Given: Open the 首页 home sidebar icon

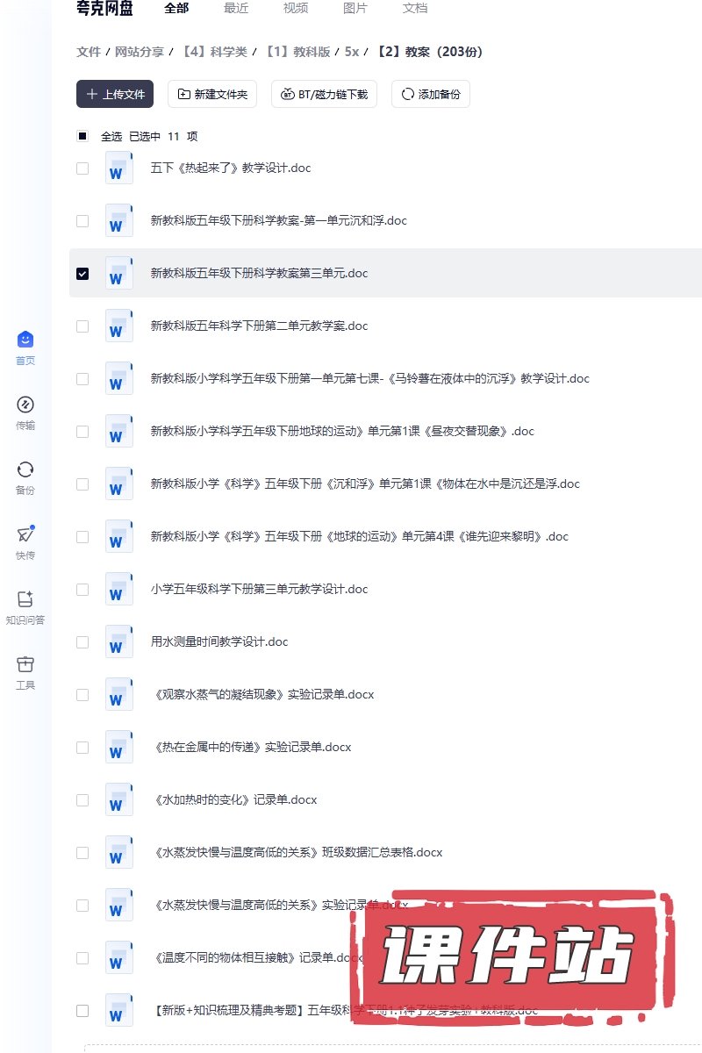Looking at the screenshot, I should 25,340.
